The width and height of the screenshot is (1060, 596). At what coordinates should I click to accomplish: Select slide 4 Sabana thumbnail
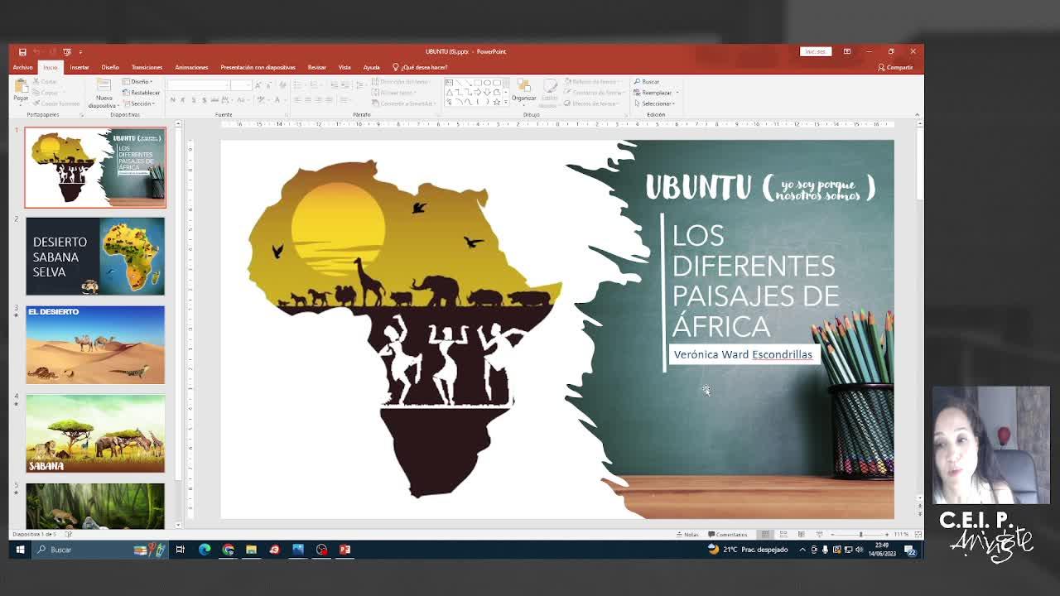(x=95, y=434)
